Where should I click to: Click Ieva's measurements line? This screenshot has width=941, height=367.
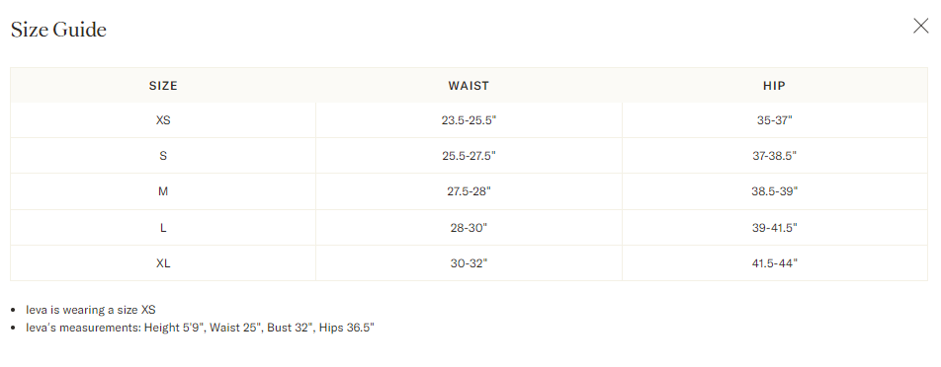(200, 328)
